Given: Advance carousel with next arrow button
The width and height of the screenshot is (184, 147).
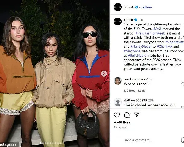Looking at the screenshot, I should tap(104, 73).
